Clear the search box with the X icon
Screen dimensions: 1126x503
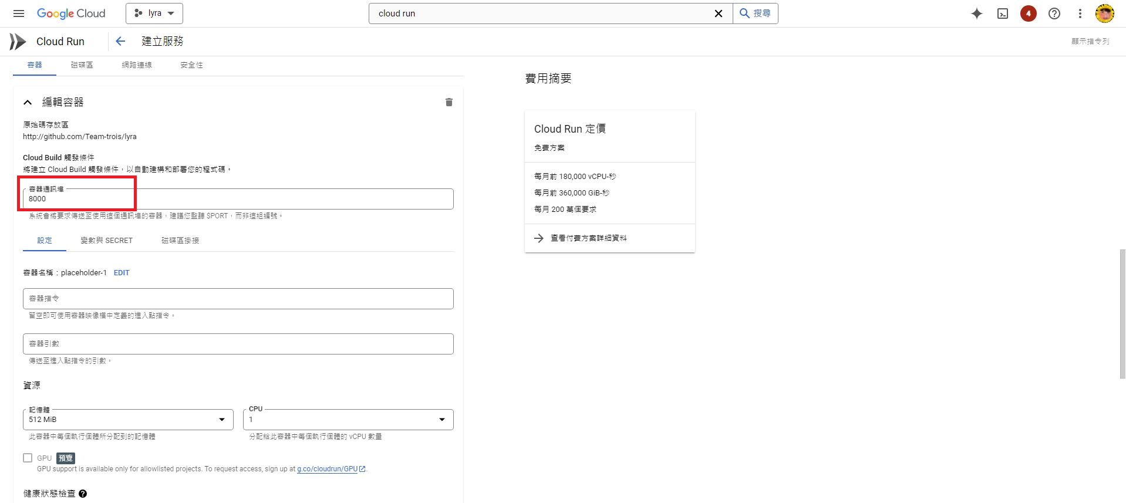[718, 13]
